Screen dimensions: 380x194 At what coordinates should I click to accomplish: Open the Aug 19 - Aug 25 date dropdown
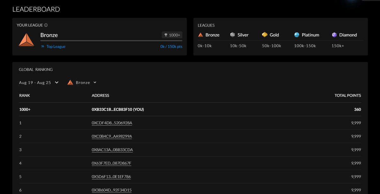(39, 82)
